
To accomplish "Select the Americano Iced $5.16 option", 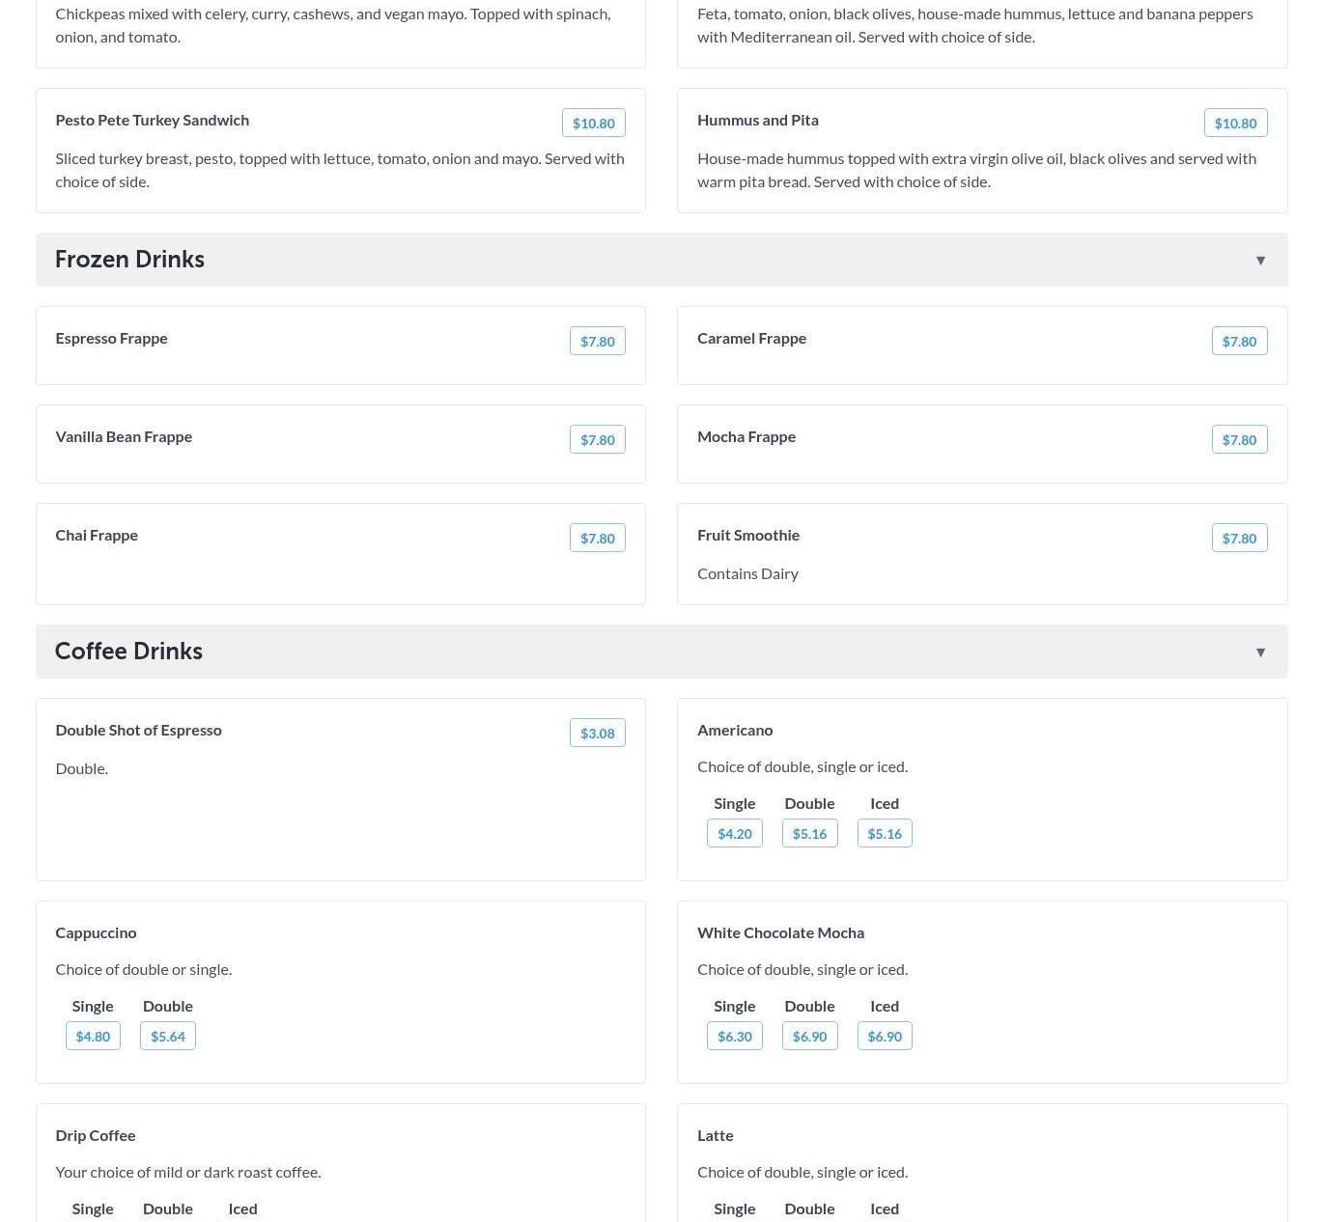I will 884,834.
